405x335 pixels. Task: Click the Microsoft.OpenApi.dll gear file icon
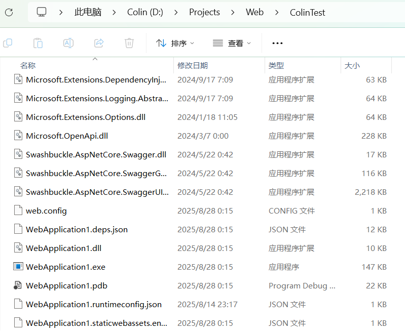[x=18, y=135]
